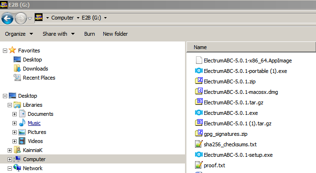Image resolution: width=316 pixels, height=173 pixels.
Task: Click the Forward arrow button
Action: coord(21,18)
